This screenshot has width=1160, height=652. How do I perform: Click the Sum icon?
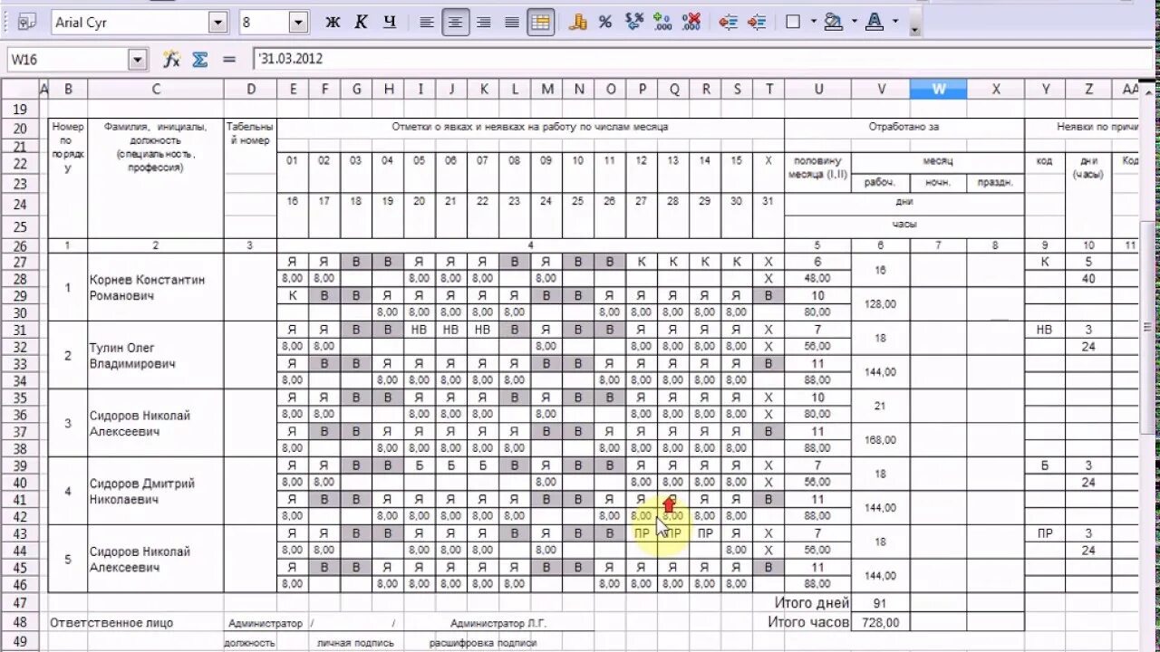point(200,60)
